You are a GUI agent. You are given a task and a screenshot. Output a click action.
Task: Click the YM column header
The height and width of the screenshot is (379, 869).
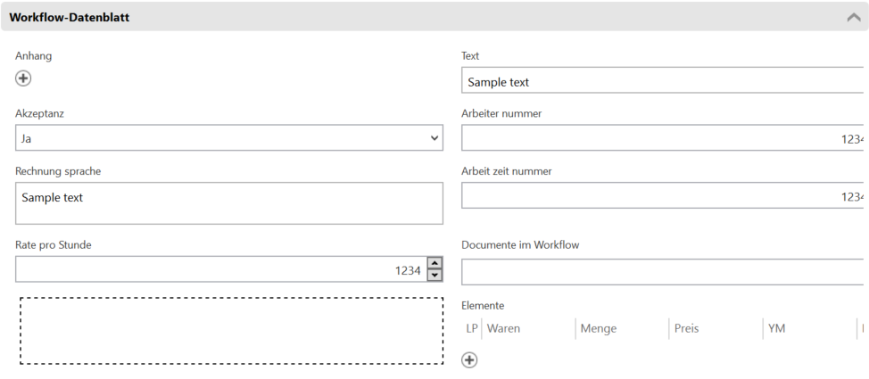(776, 329)
